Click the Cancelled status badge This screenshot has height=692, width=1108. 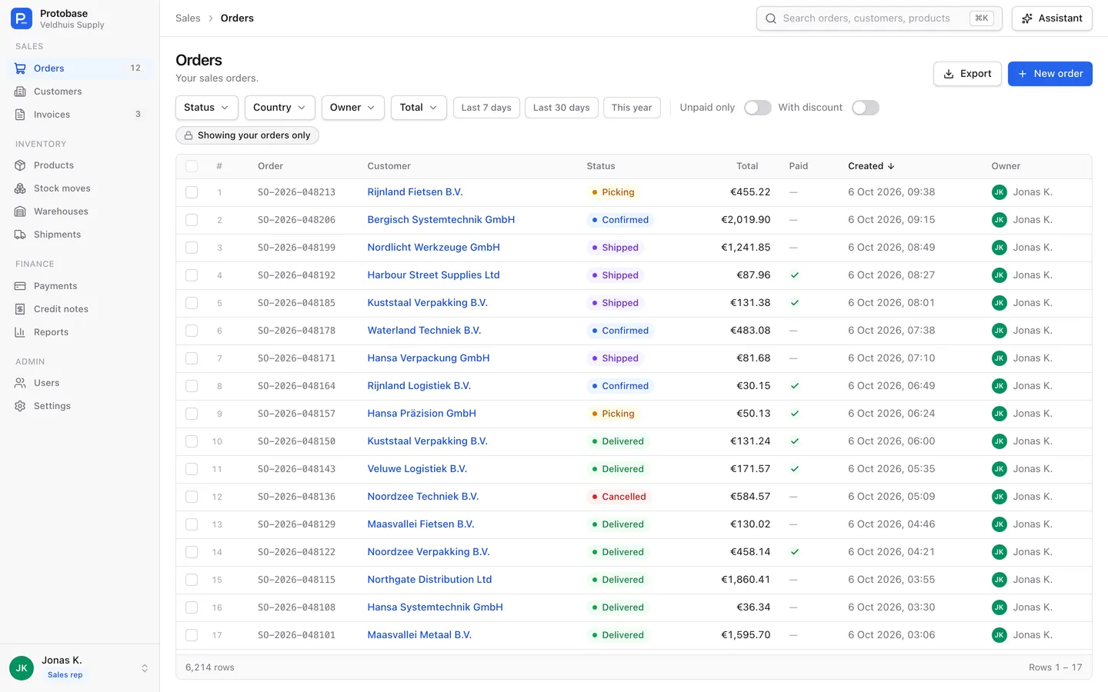click(x=619, y=497)
